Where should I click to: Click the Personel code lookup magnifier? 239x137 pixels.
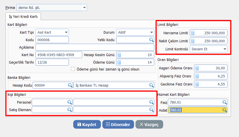[x=69, y=102]
